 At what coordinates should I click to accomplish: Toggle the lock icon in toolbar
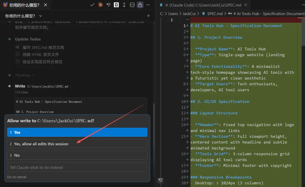[x=140, y=5]
